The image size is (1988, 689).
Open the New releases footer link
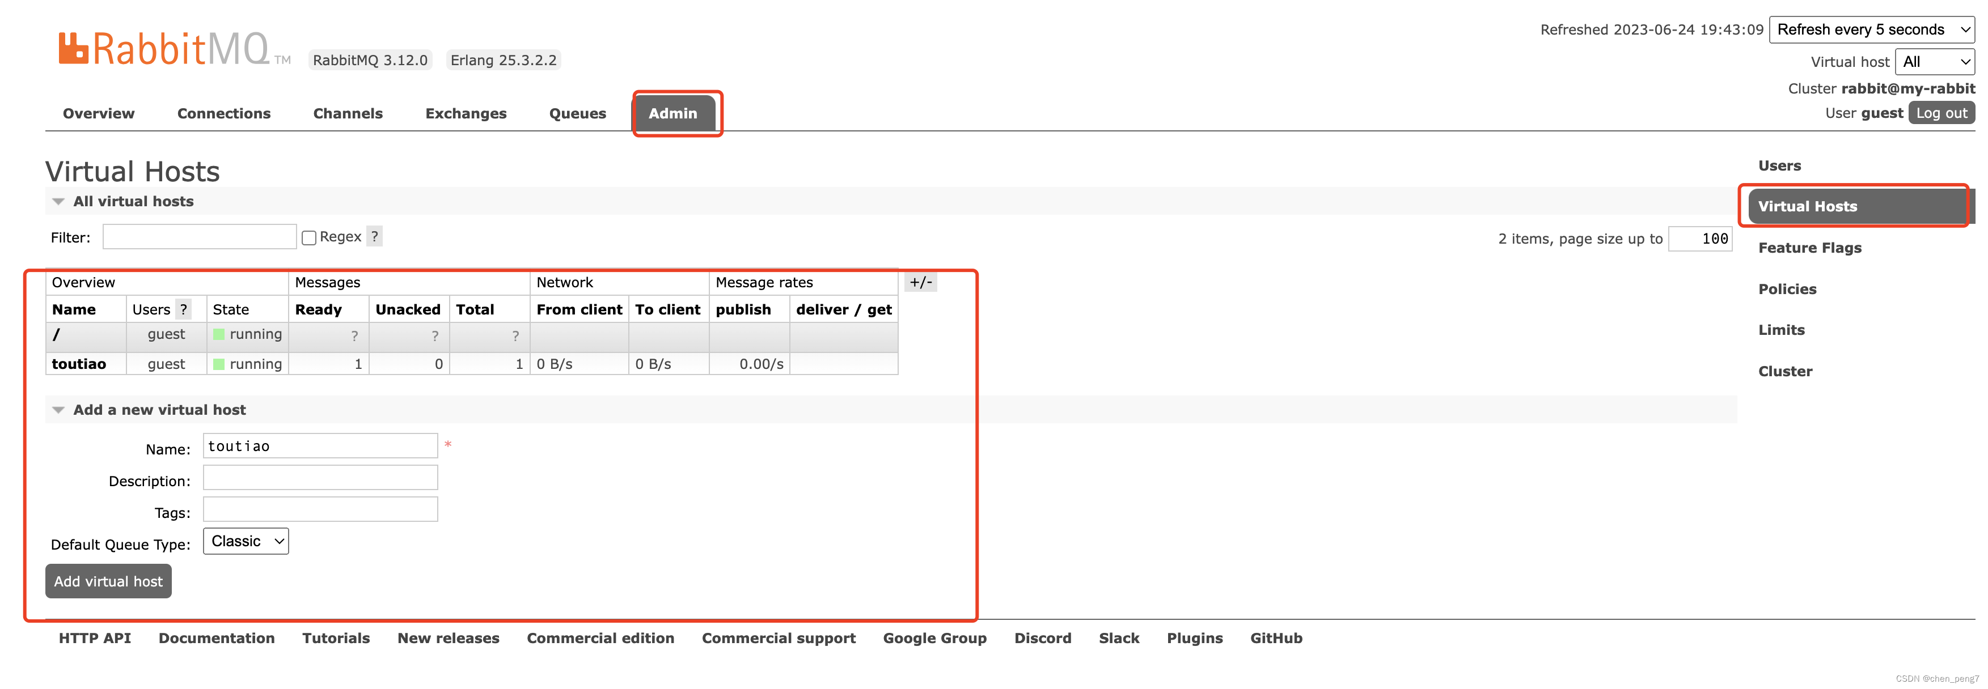(x=449, y=638)
